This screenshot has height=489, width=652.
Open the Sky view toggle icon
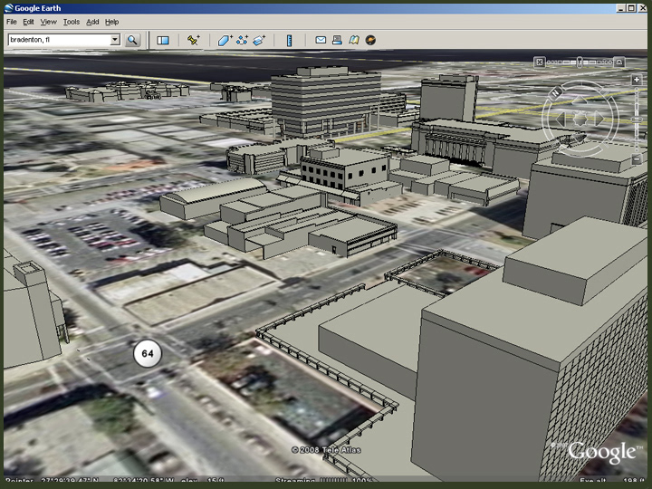[x=371, y=40]
